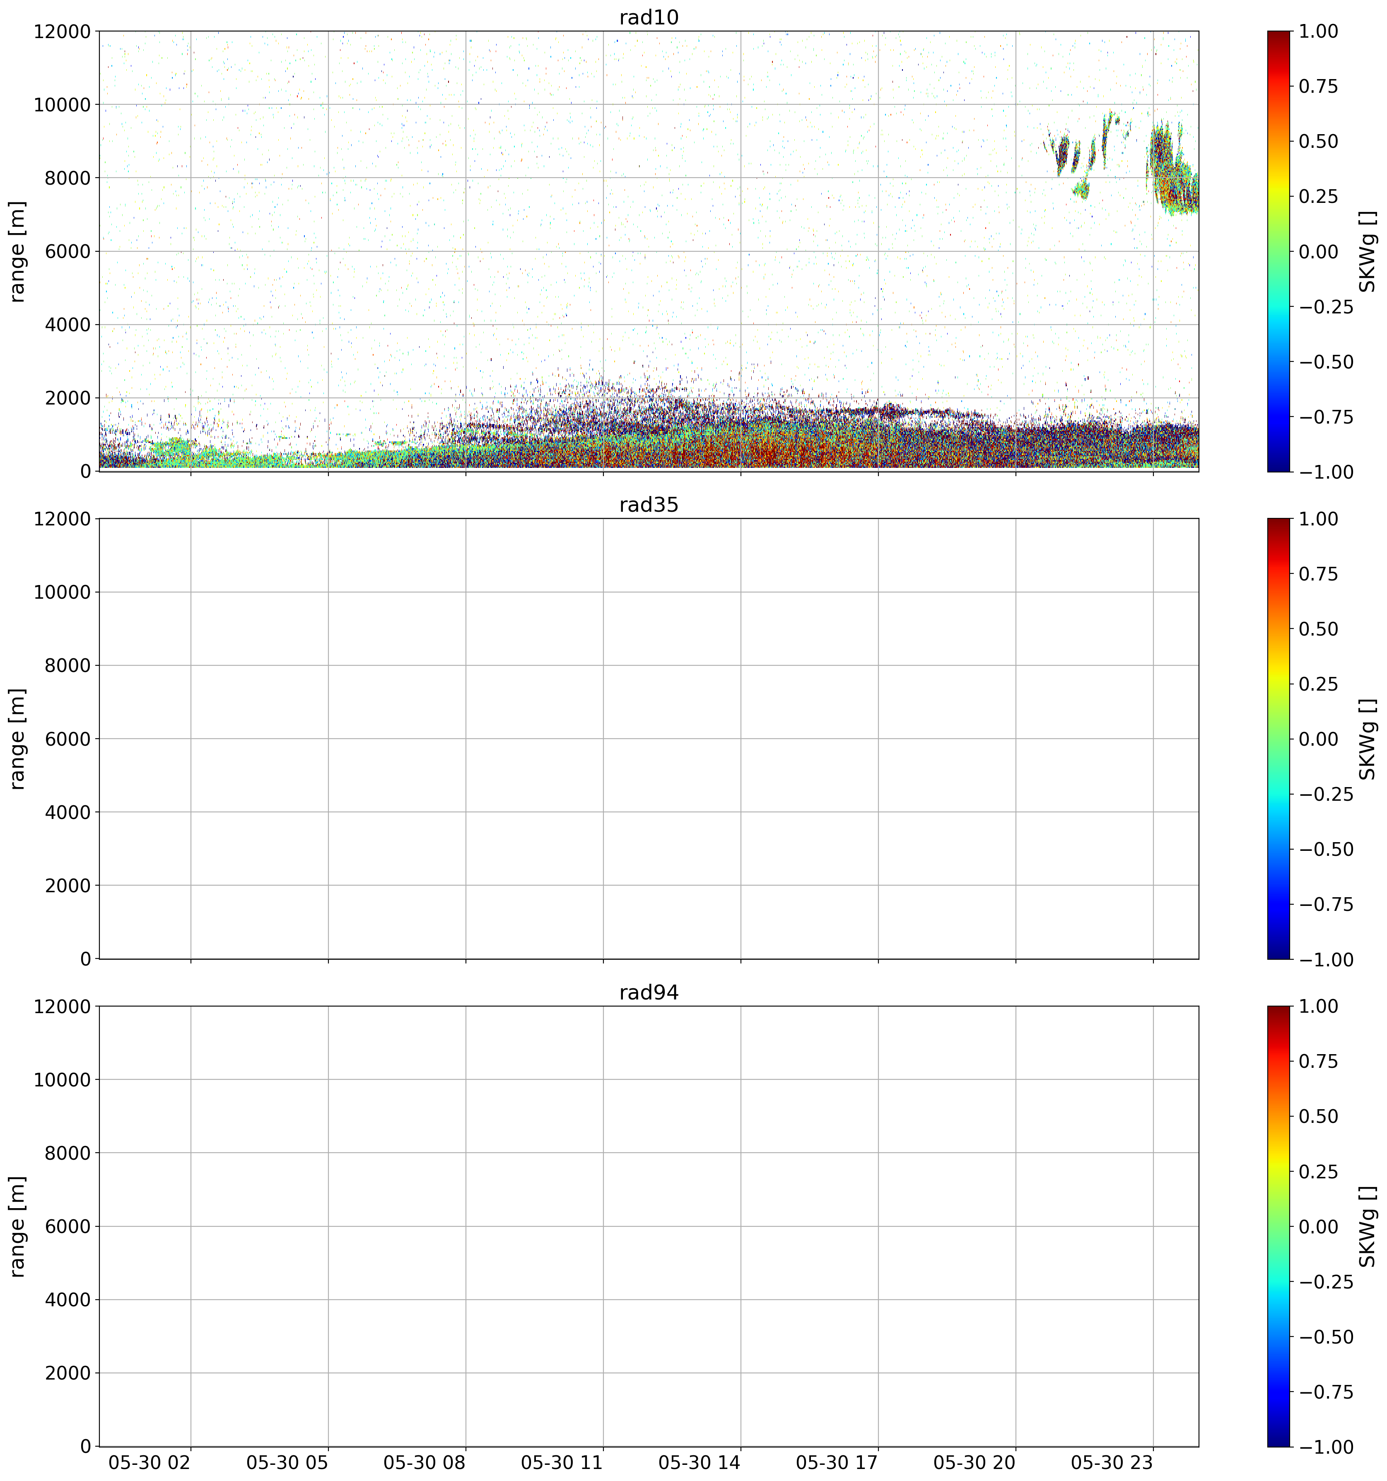Click the "SKWg []" colorbar label beside rad35

point(1367,739)
